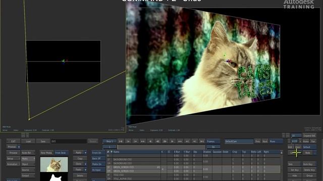323x181 pixels.
Task: Toggle the Matte On button
Action: tap(98, 164)
